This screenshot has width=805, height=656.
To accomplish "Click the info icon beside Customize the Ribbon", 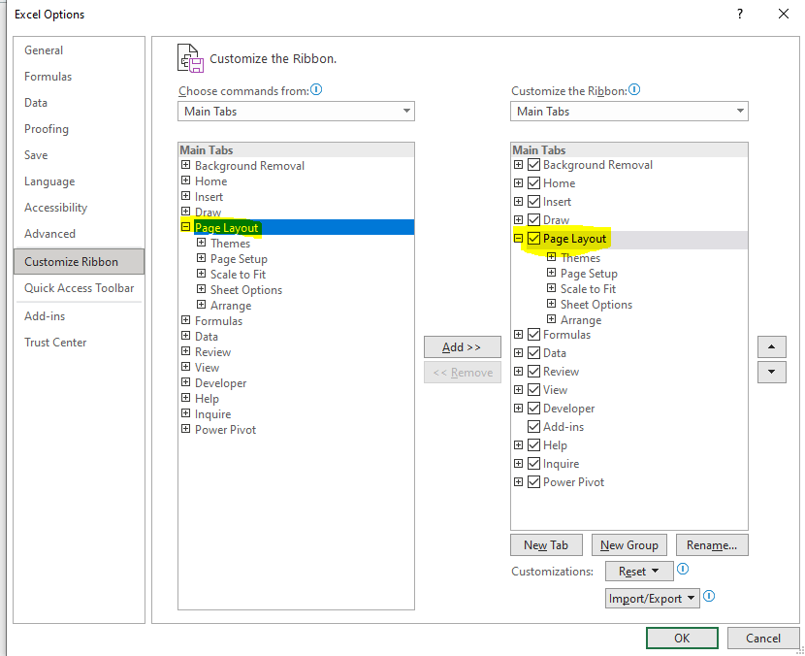I will tap(634, 90).
